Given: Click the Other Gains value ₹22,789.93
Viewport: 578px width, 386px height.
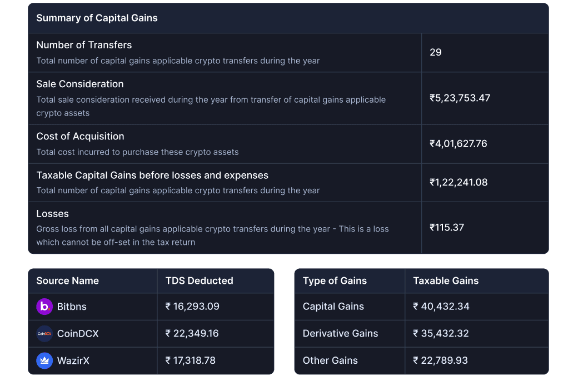Looking at the screenshot, I should click(x=441, y=360).
